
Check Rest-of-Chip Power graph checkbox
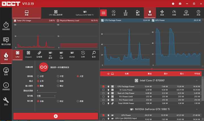point(103,93)
